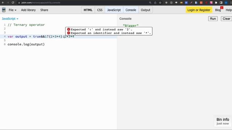Click line number 6 in the gutter
This screenshot has width=232, height=130.
(x=5, y=44)
